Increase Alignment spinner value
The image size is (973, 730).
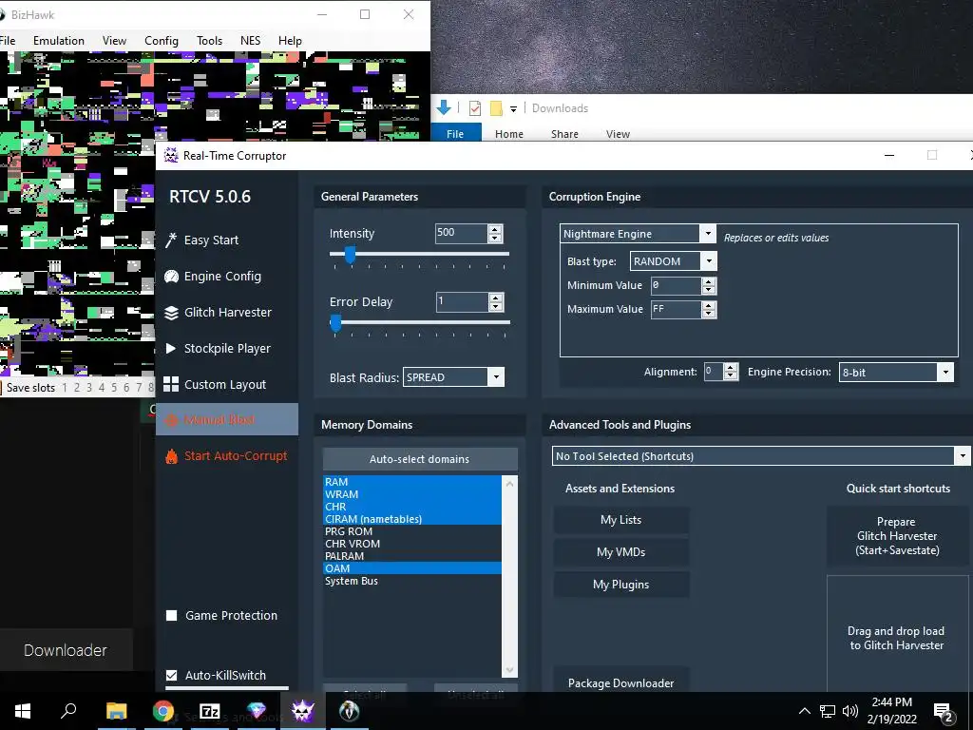[x=731, y=368]
